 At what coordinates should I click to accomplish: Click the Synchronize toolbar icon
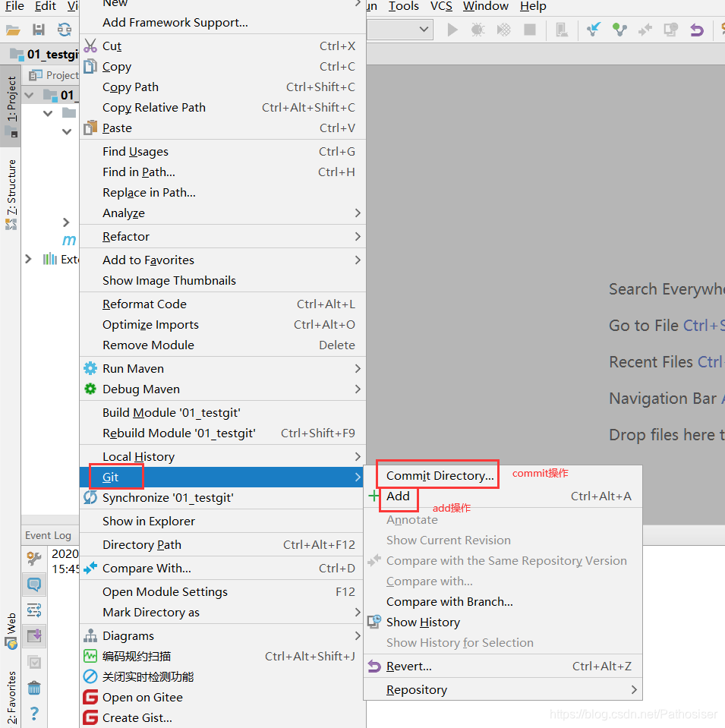click(x=64, y=30)
